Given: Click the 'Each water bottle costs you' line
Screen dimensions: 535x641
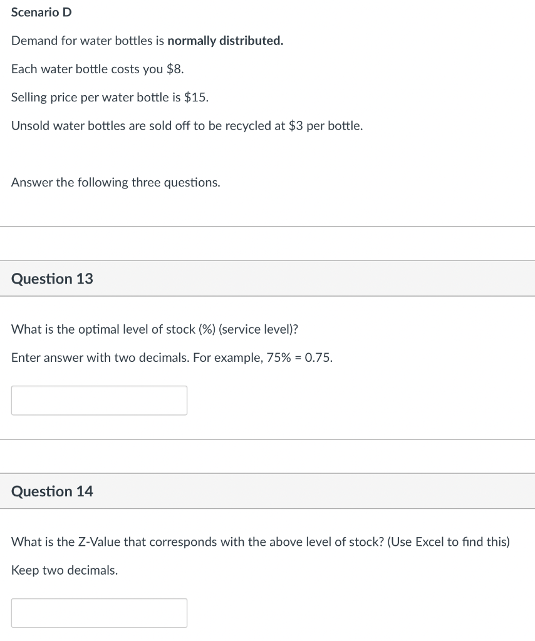Looking at the screenshot, I should tap(88, 69).
